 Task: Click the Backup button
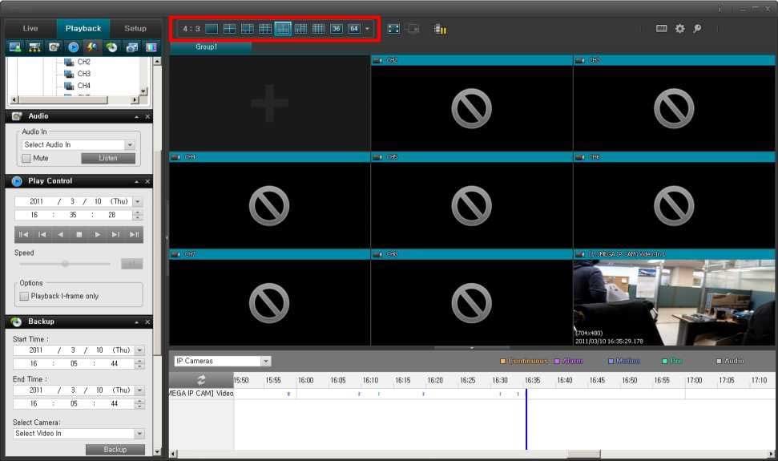click(115, 450)
